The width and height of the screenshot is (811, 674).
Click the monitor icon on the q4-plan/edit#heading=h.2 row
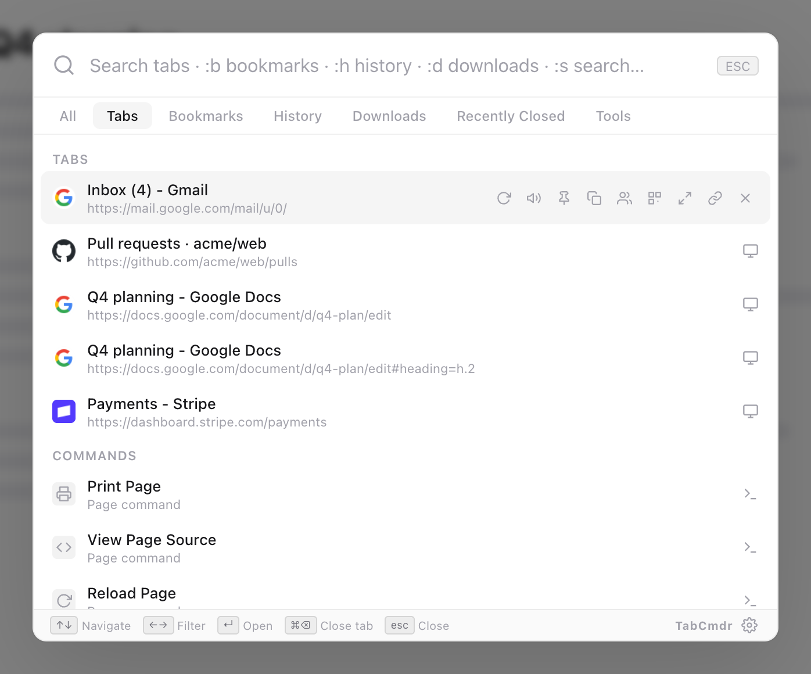pos(751,358)
